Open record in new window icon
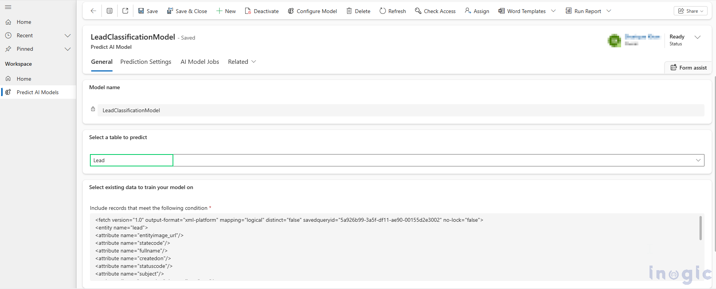Image resolution: width=716 pixels, height=289 pixels. pyautogui.click(x=125, y=11)
